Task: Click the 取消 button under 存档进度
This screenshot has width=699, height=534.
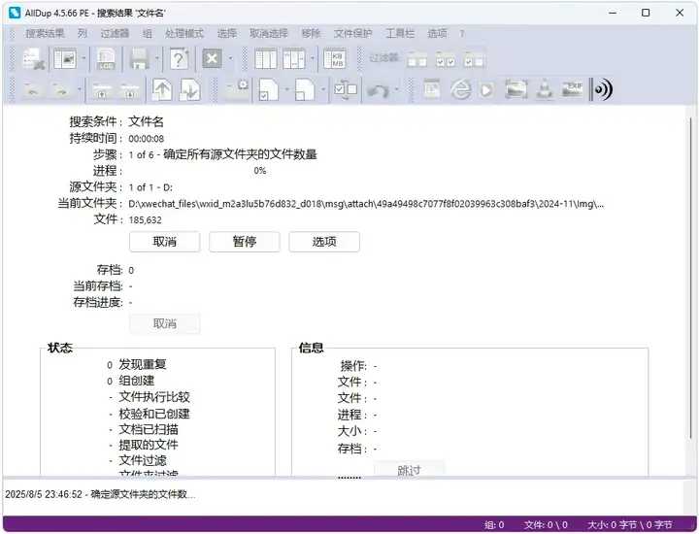Action: click(164, 323)
